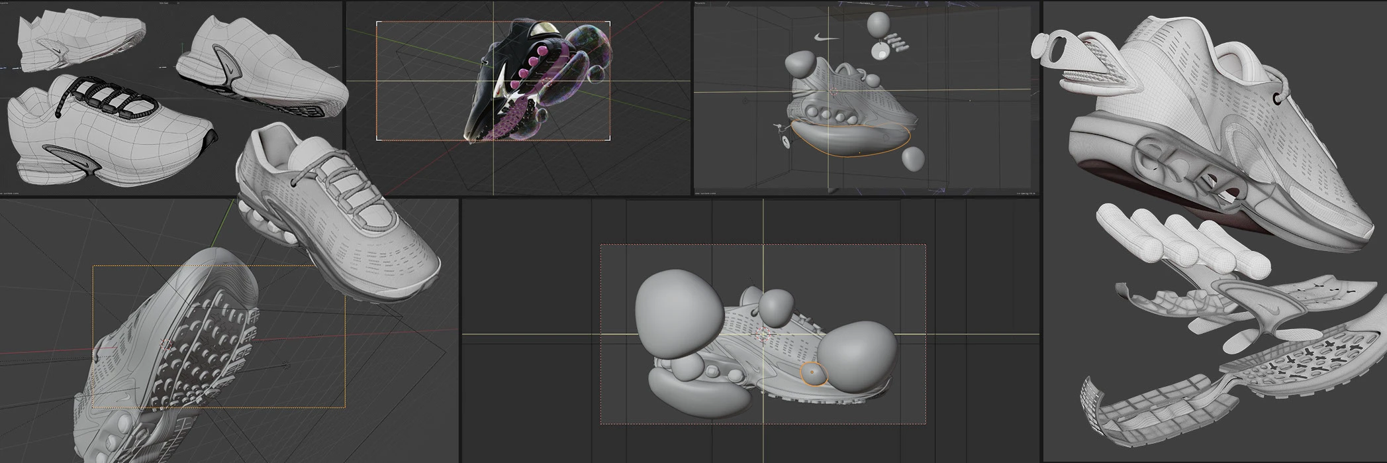Image resolution: width=1387 pixels, height=463 pixels.
Task: Click the large orange-outlined sole blob
Action: (x=851, y=140)
